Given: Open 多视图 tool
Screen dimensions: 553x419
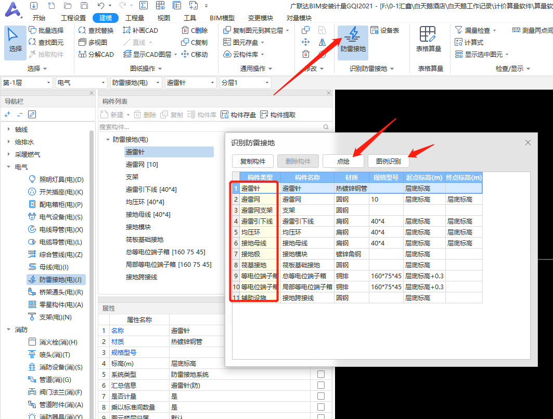Looking at the screenshot, I should coord(93,42).
